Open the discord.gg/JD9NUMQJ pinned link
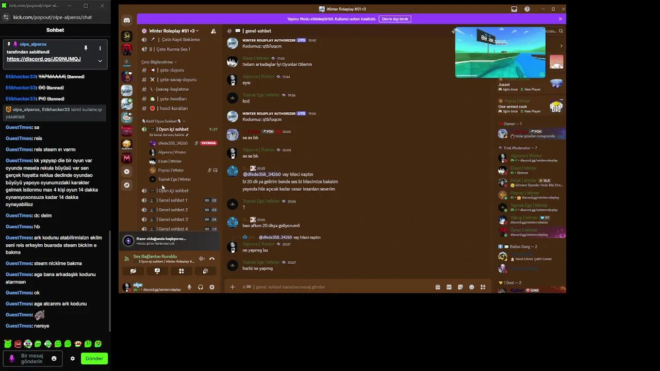Image resolution: width=660 pixels, height=371 pixels. click(x=44, y=59)
